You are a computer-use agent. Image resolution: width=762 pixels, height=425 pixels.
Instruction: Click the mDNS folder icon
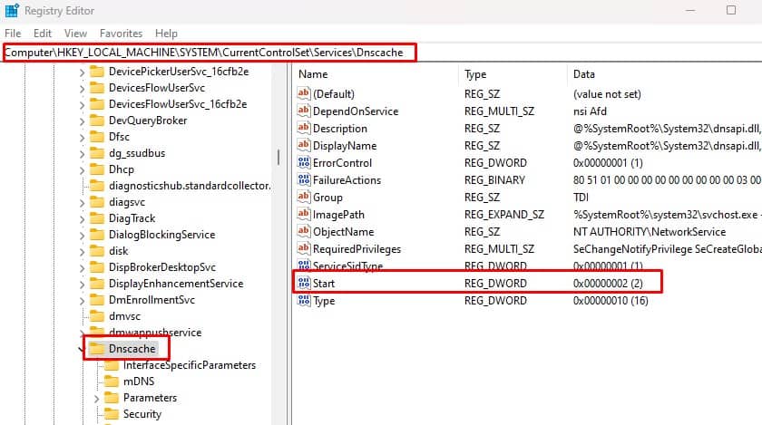click(112, 382)
